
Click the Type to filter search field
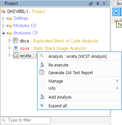(x=25, y=120)
